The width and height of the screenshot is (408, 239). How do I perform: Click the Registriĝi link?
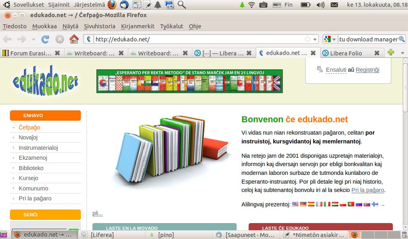tap(367, 70)
